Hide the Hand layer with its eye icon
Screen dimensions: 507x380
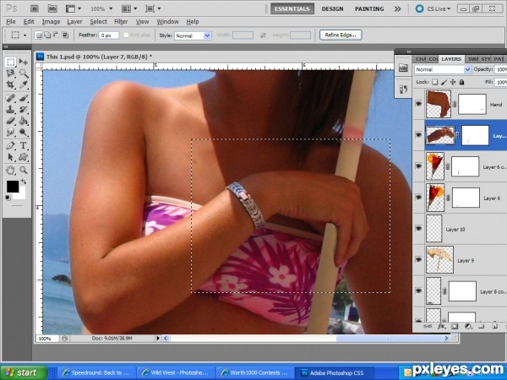click(419, 104)
